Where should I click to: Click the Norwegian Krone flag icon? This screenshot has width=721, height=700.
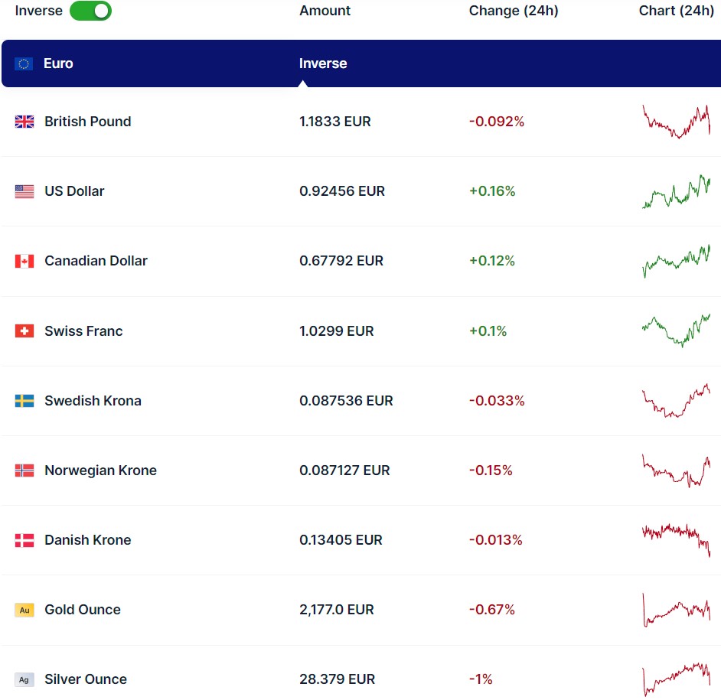(x=24, y=470)
